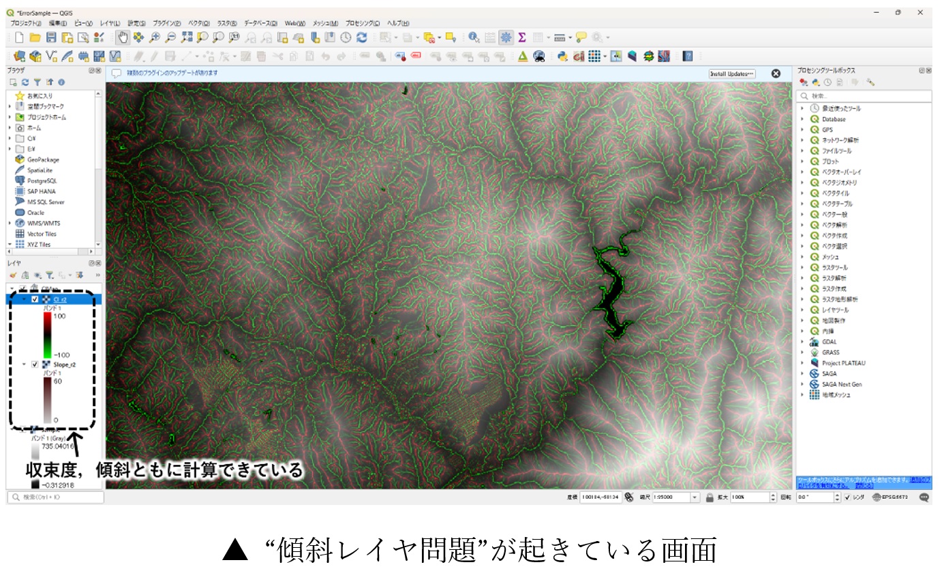The width and height of the screenshot is (944, 571).
Task: Open the Python console icon
Action: pos(562,56)
